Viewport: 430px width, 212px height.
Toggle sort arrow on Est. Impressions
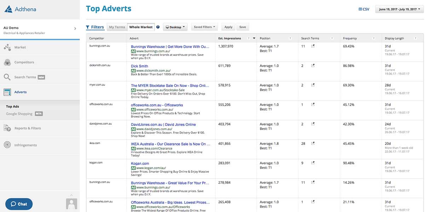(254, 38)
